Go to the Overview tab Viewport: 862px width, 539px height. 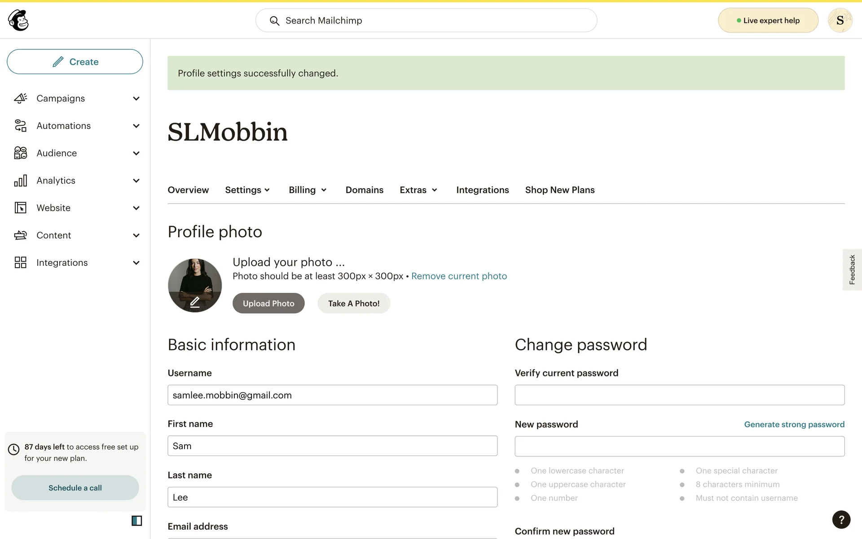coord(188,190)
